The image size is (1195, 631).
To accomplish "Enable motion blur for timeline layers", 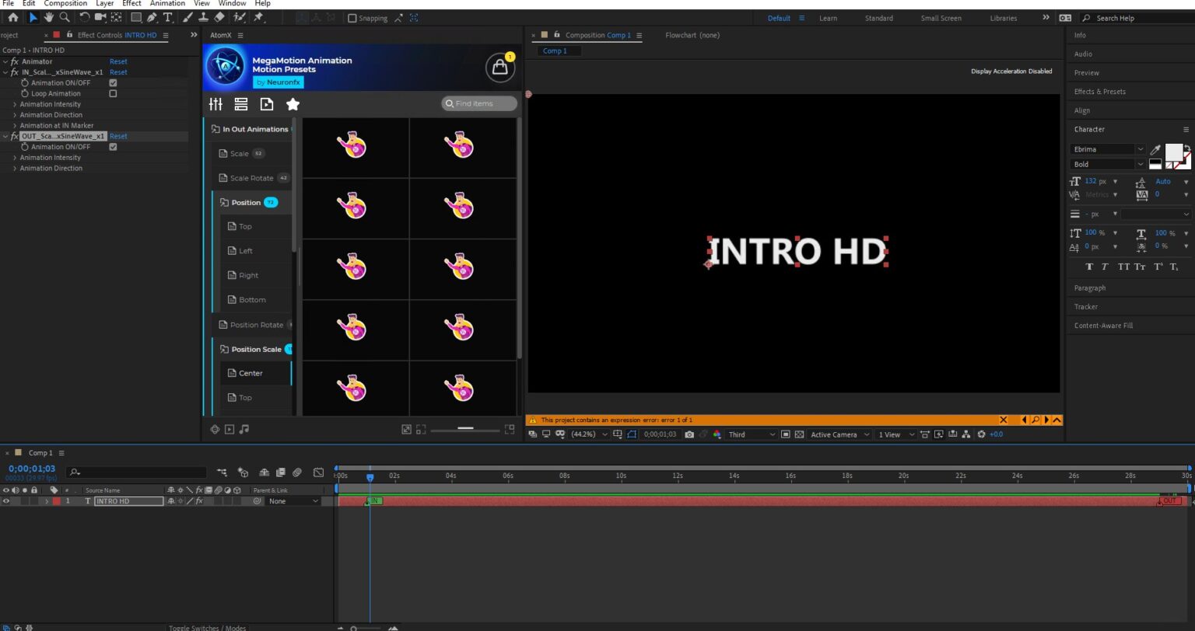I will point(297,472).
